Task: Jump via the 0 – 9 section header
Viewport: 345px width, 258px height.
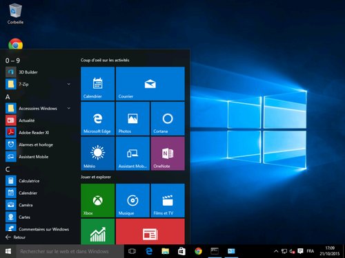Action: (12, 61)
